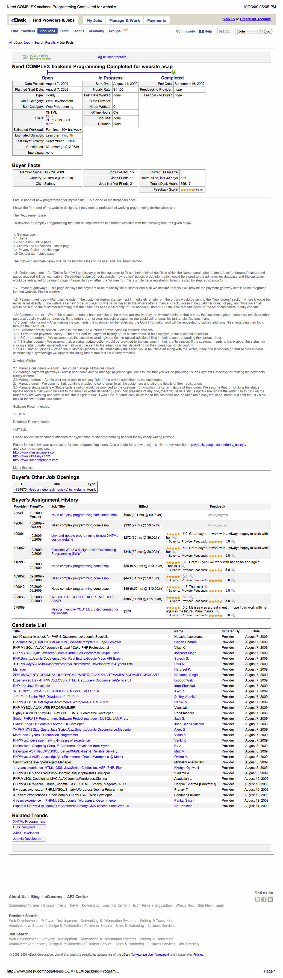Viewport: 283px width, 978px height.
Task: Click magnifier after Melissa was a great client feedback
Action: [217, 611]
